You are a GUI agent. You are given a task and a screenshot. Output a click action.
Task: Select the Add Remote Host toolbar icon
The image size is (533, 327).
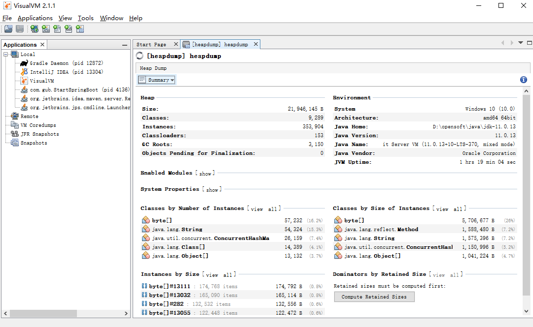pyautogui.click(x=34, y=29)
